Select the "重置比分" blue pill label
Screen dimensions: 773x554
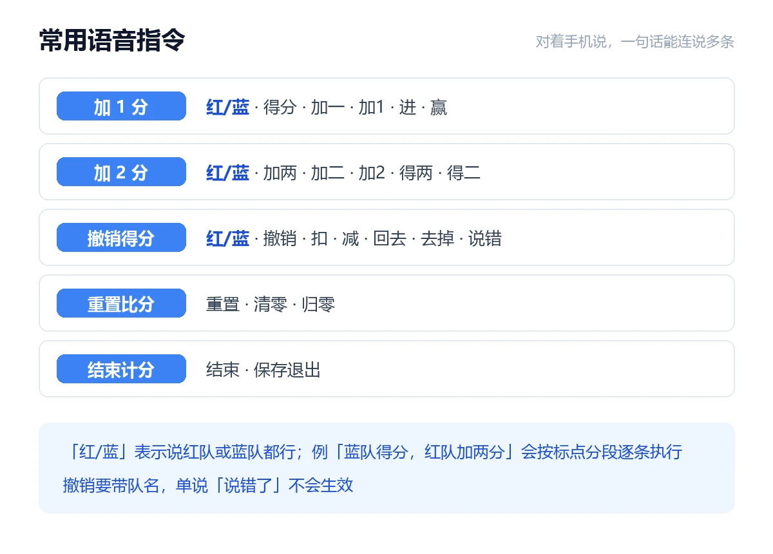(x=121, y=303)
